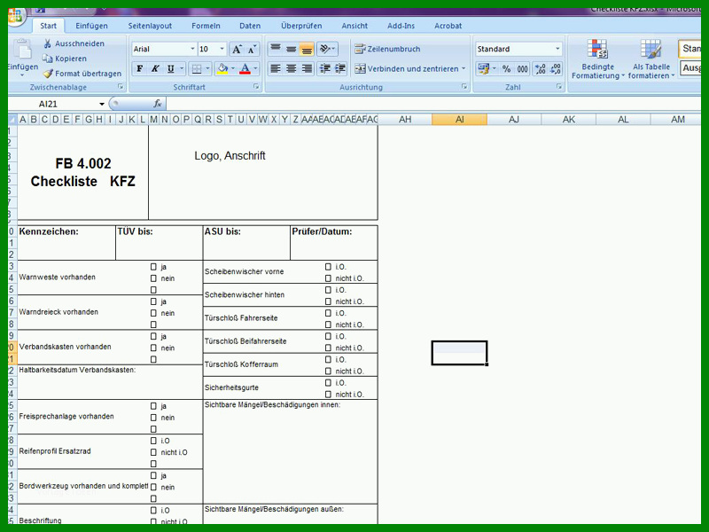
Task: Check 'nicht i.O.' for Scheibenwischer hinten
Action: pyautogui.click(x=328, y=301)
